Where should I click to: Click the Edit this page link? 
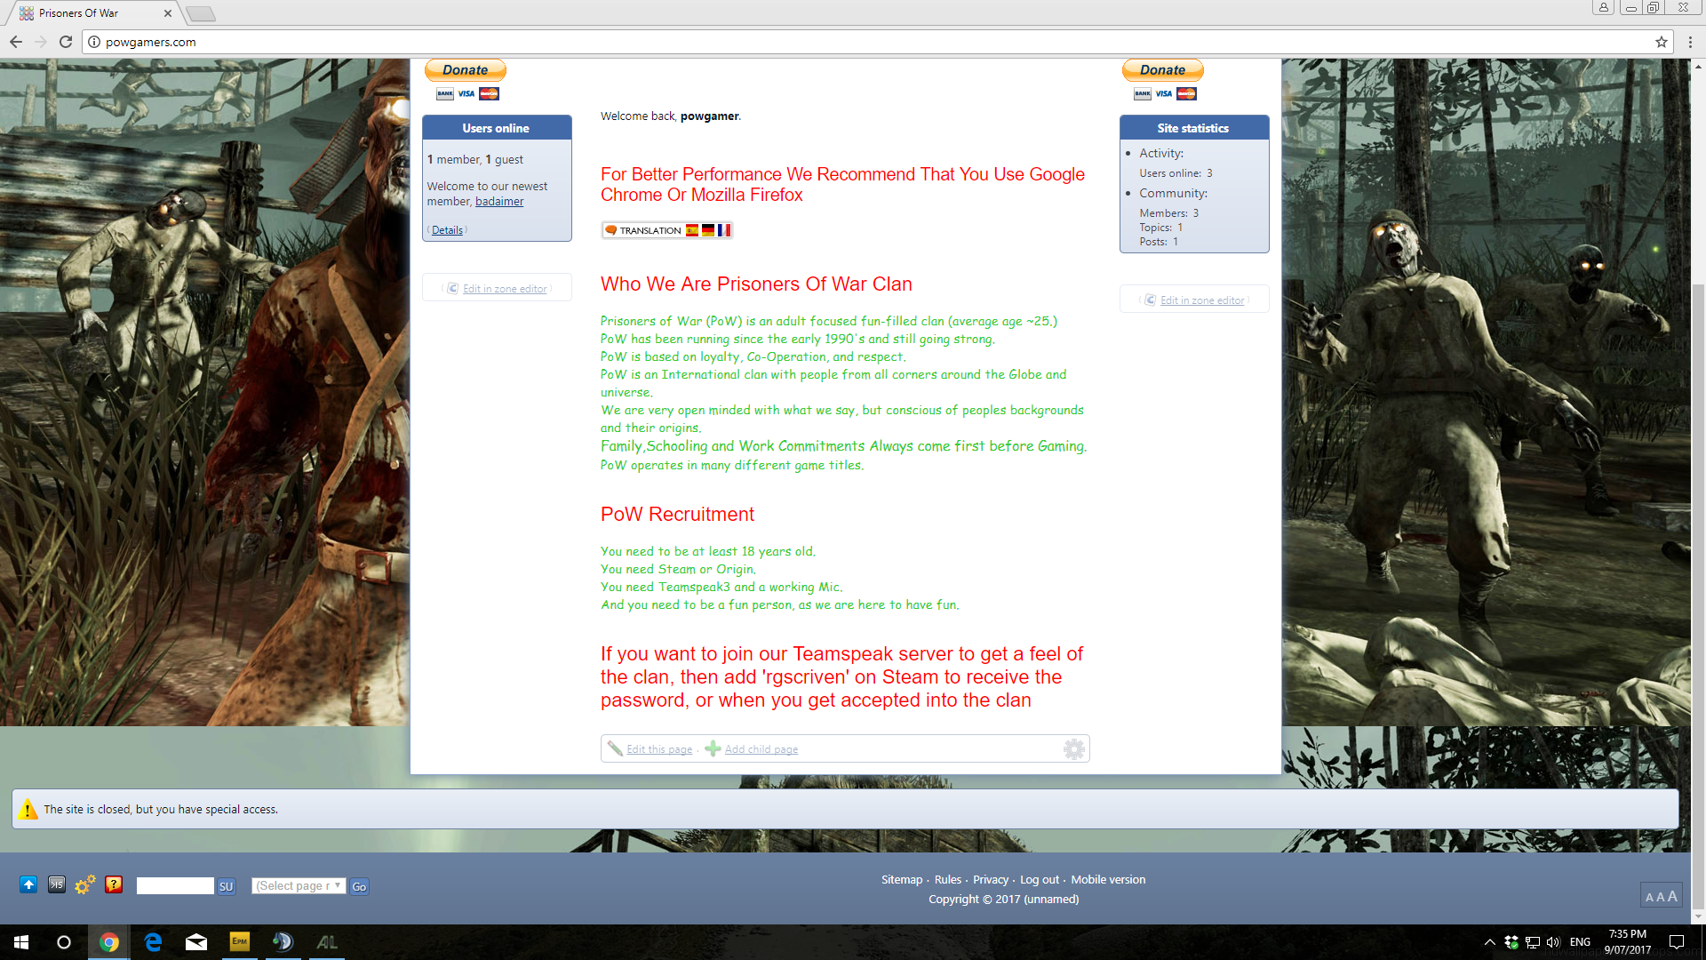(658, 749)
